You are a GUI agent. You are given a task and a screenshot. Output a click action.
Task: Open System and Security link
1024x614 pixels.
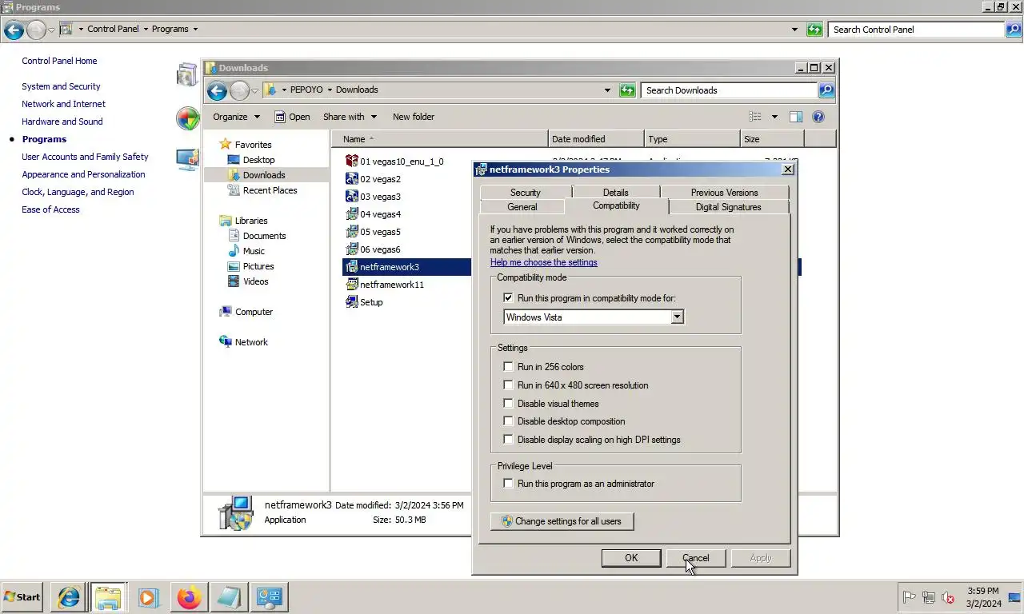click(61, 86)
